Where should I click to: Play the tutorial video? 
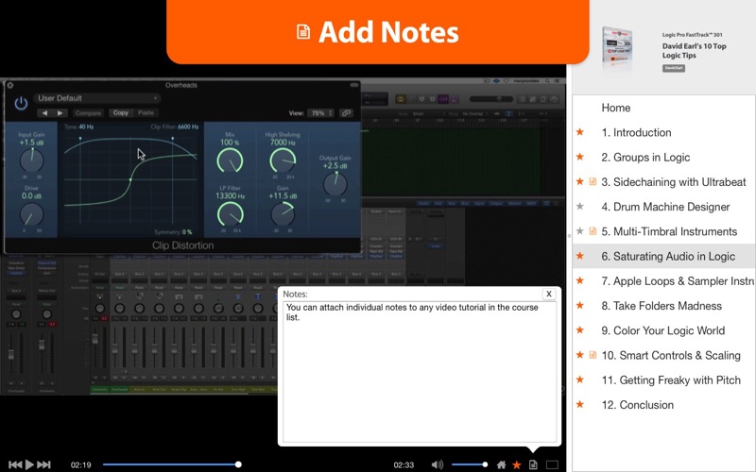pyautogui.click(x=29, y=464)
